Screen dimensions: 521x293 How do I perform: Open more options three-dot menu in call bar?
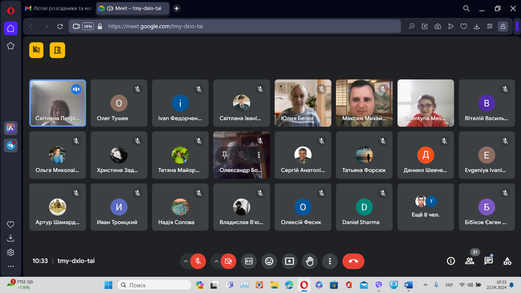pos(330,261)
